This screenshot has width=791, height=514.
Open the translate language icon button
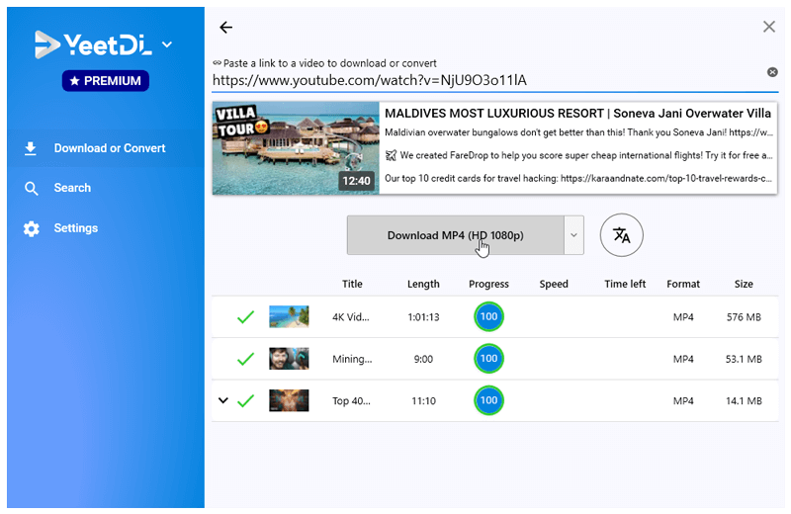621,235
